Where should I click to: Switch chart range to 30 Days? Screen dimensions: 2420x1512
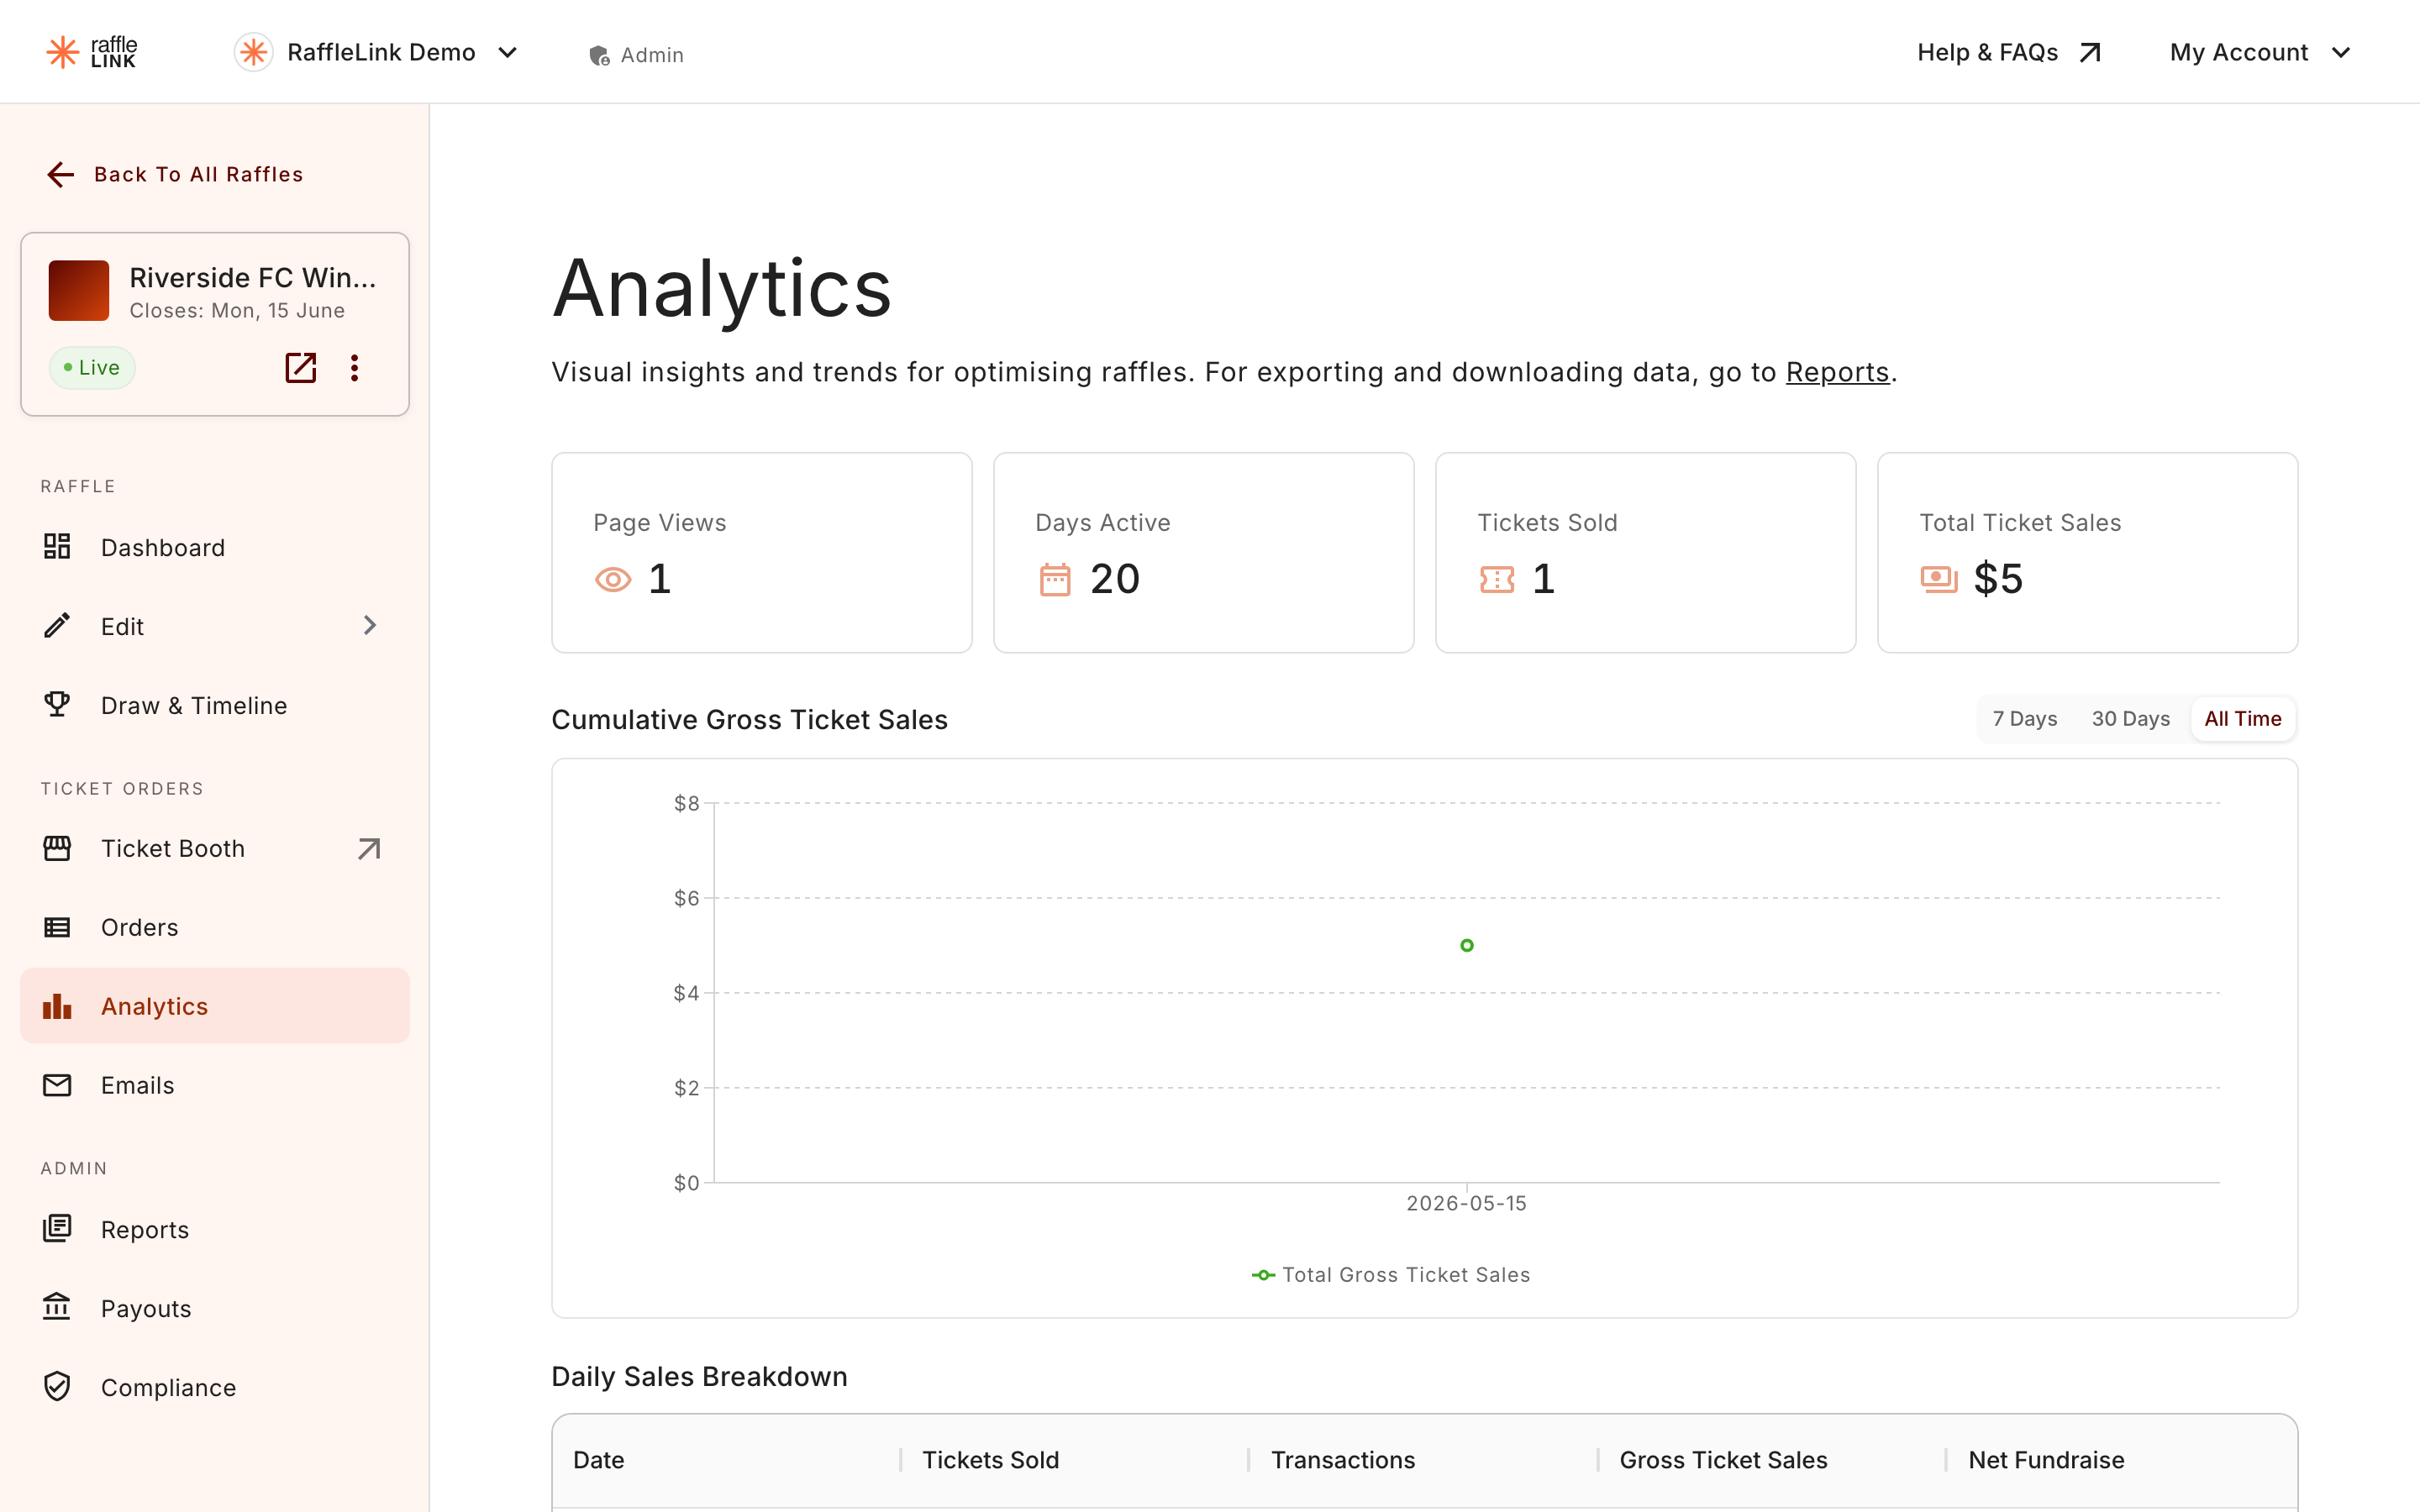coord(2130,719)
